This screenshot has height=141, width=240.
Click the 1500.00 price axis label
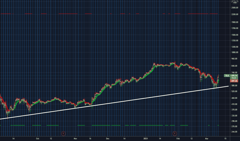(x=235, y=35)
